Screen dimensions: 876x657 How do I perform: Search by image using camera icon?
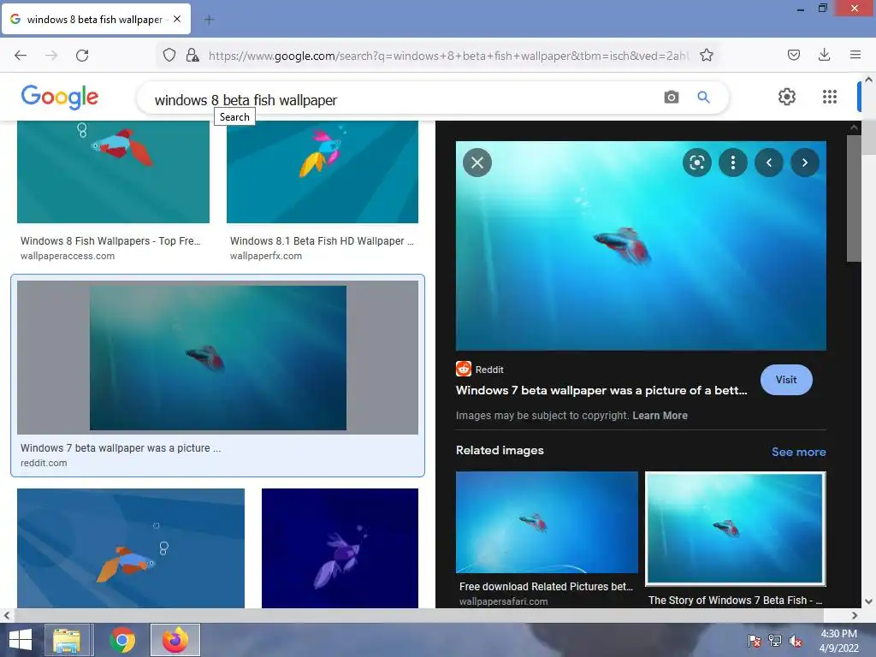672,98
